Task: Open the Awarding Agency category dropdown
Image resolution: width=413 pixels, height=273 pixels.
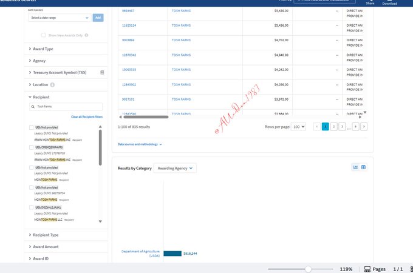Action: [x=175, y=168]
